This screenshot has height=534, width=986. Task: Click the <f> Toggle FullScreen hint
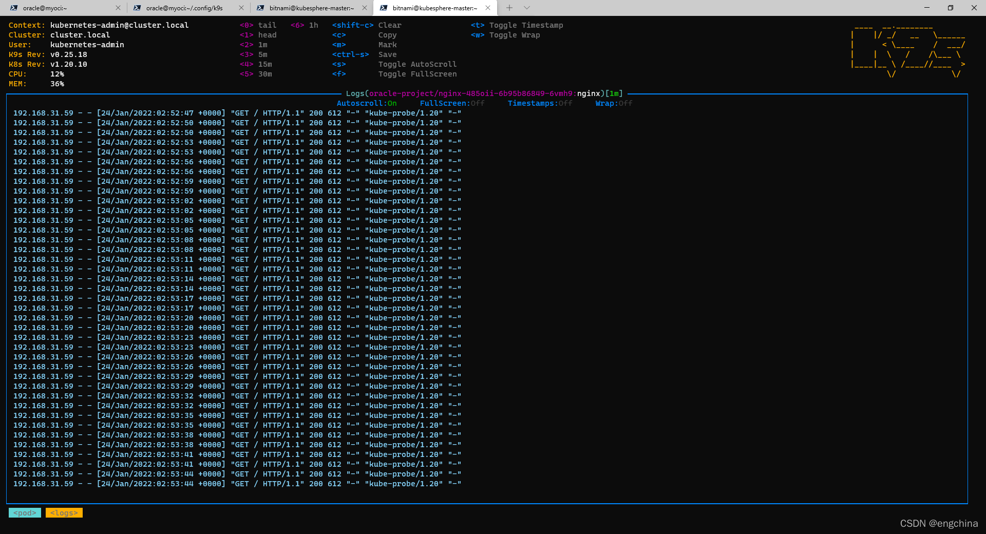point(394,74)
